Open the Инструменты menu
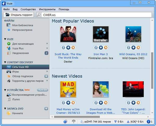Screen dimensions: 156x126 (47, 9)
